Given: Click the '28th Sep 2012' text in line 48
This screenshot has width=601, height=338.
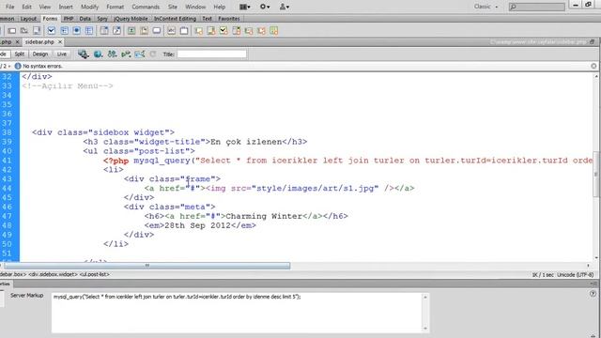Looking at the screenshot, I should (x=197, y=225).
